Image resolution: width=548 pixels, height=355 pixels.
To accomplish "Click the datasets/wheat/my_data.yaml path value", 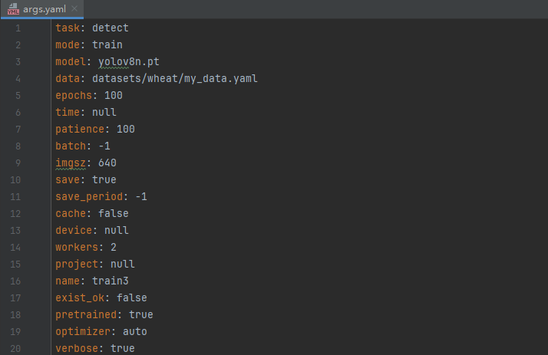I will pyautogui.click(x=175, y=79).
